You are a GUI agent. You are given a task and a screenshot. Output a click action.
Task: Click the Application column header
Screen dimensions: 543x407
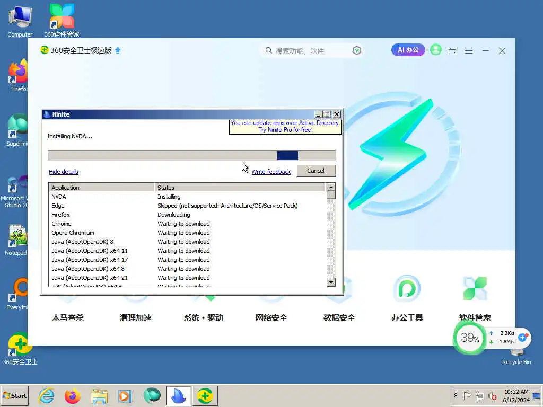(101, 187)
